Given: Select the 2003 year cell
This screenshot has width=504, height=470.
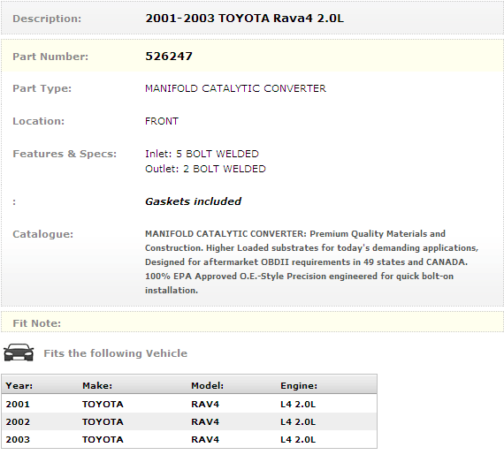Looking at the screenshot, I should point(18,439).
